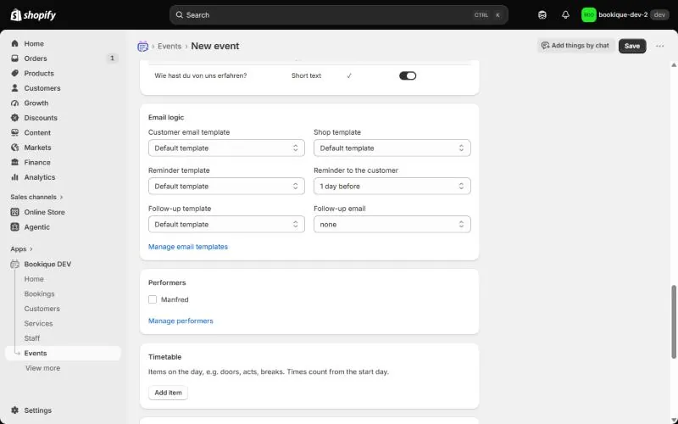
Task: Open notifications bell
Action: (565, 15)
